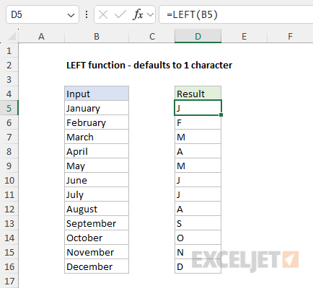Select result cell A next to August

click(198, 209)
